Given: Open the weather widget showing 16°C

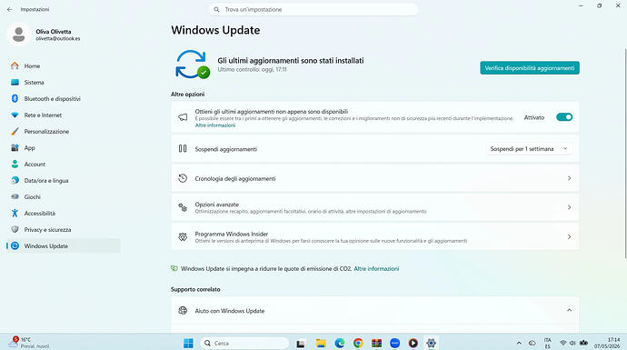Looking at the screenshot, I should [28, 343].
